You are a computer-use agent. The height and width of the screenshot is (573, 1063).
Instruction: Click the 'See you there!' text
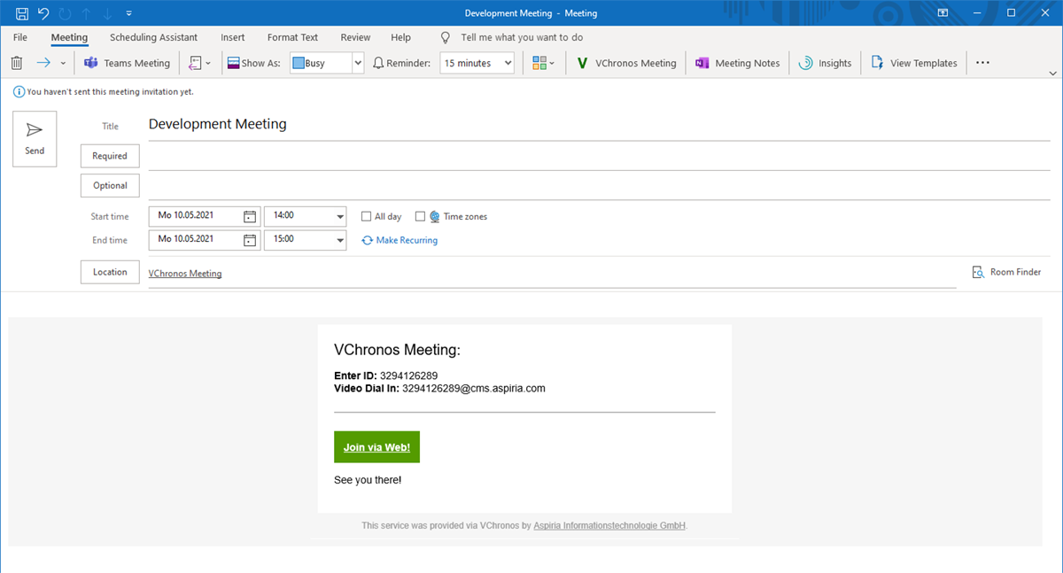[368, 480]
